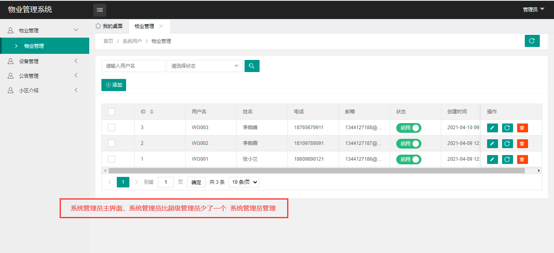Open the 10 条/页 page size dropdown
The height and width of the screenshot is (253, 554).
tap(244, 182)
